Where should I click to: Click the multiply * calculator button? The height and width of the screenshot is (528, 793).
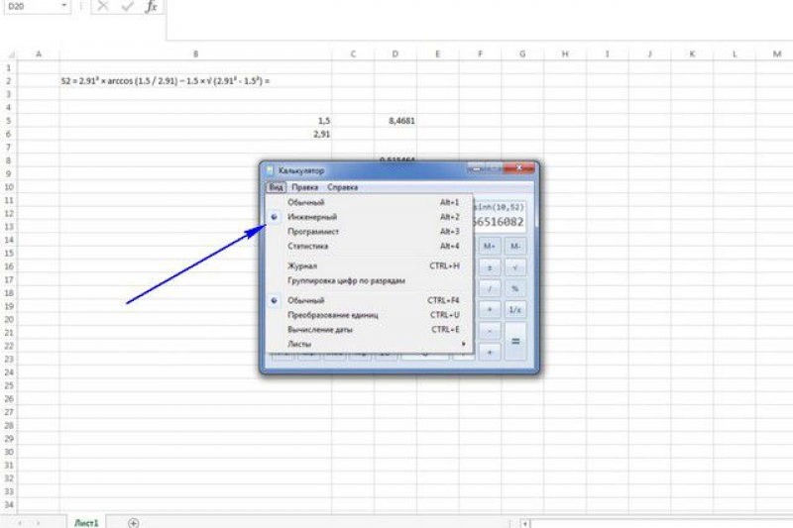click(489, 310)
